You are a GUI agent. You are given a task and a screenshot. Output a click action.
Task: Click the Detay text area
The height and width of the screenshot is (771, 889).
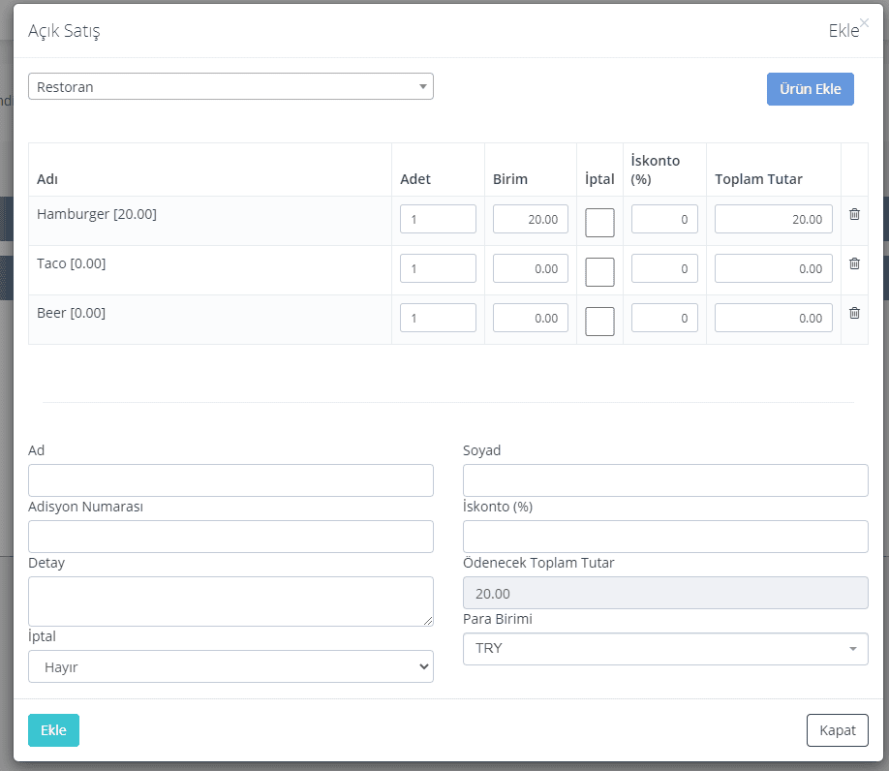coord(230,601)
